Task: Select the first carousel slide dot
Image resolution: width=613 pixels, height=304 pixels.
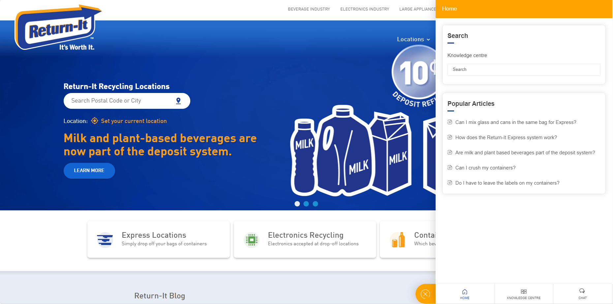Action: click(x=297, y=204)
